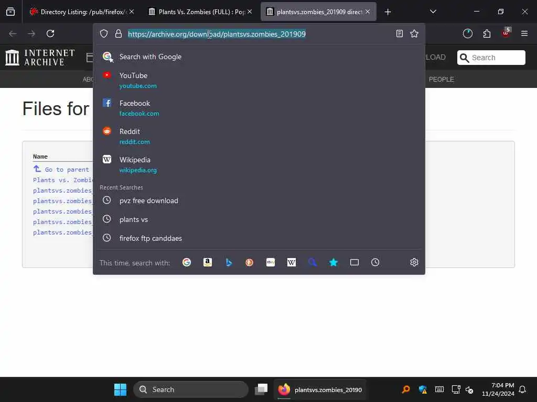Search bookmarks with the blue star icon
This screenshot has width=537, height=402.
(333, 262)
